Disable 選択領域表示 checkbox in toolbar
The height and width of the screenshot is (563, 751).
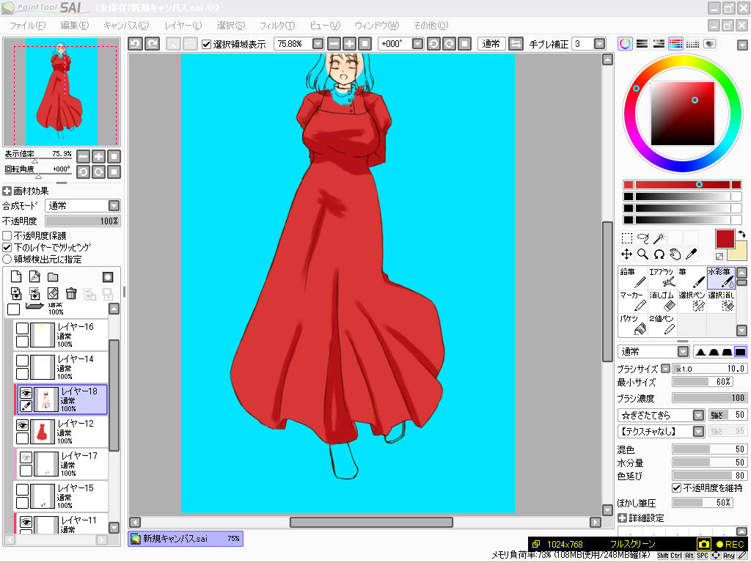pos(207,44)
